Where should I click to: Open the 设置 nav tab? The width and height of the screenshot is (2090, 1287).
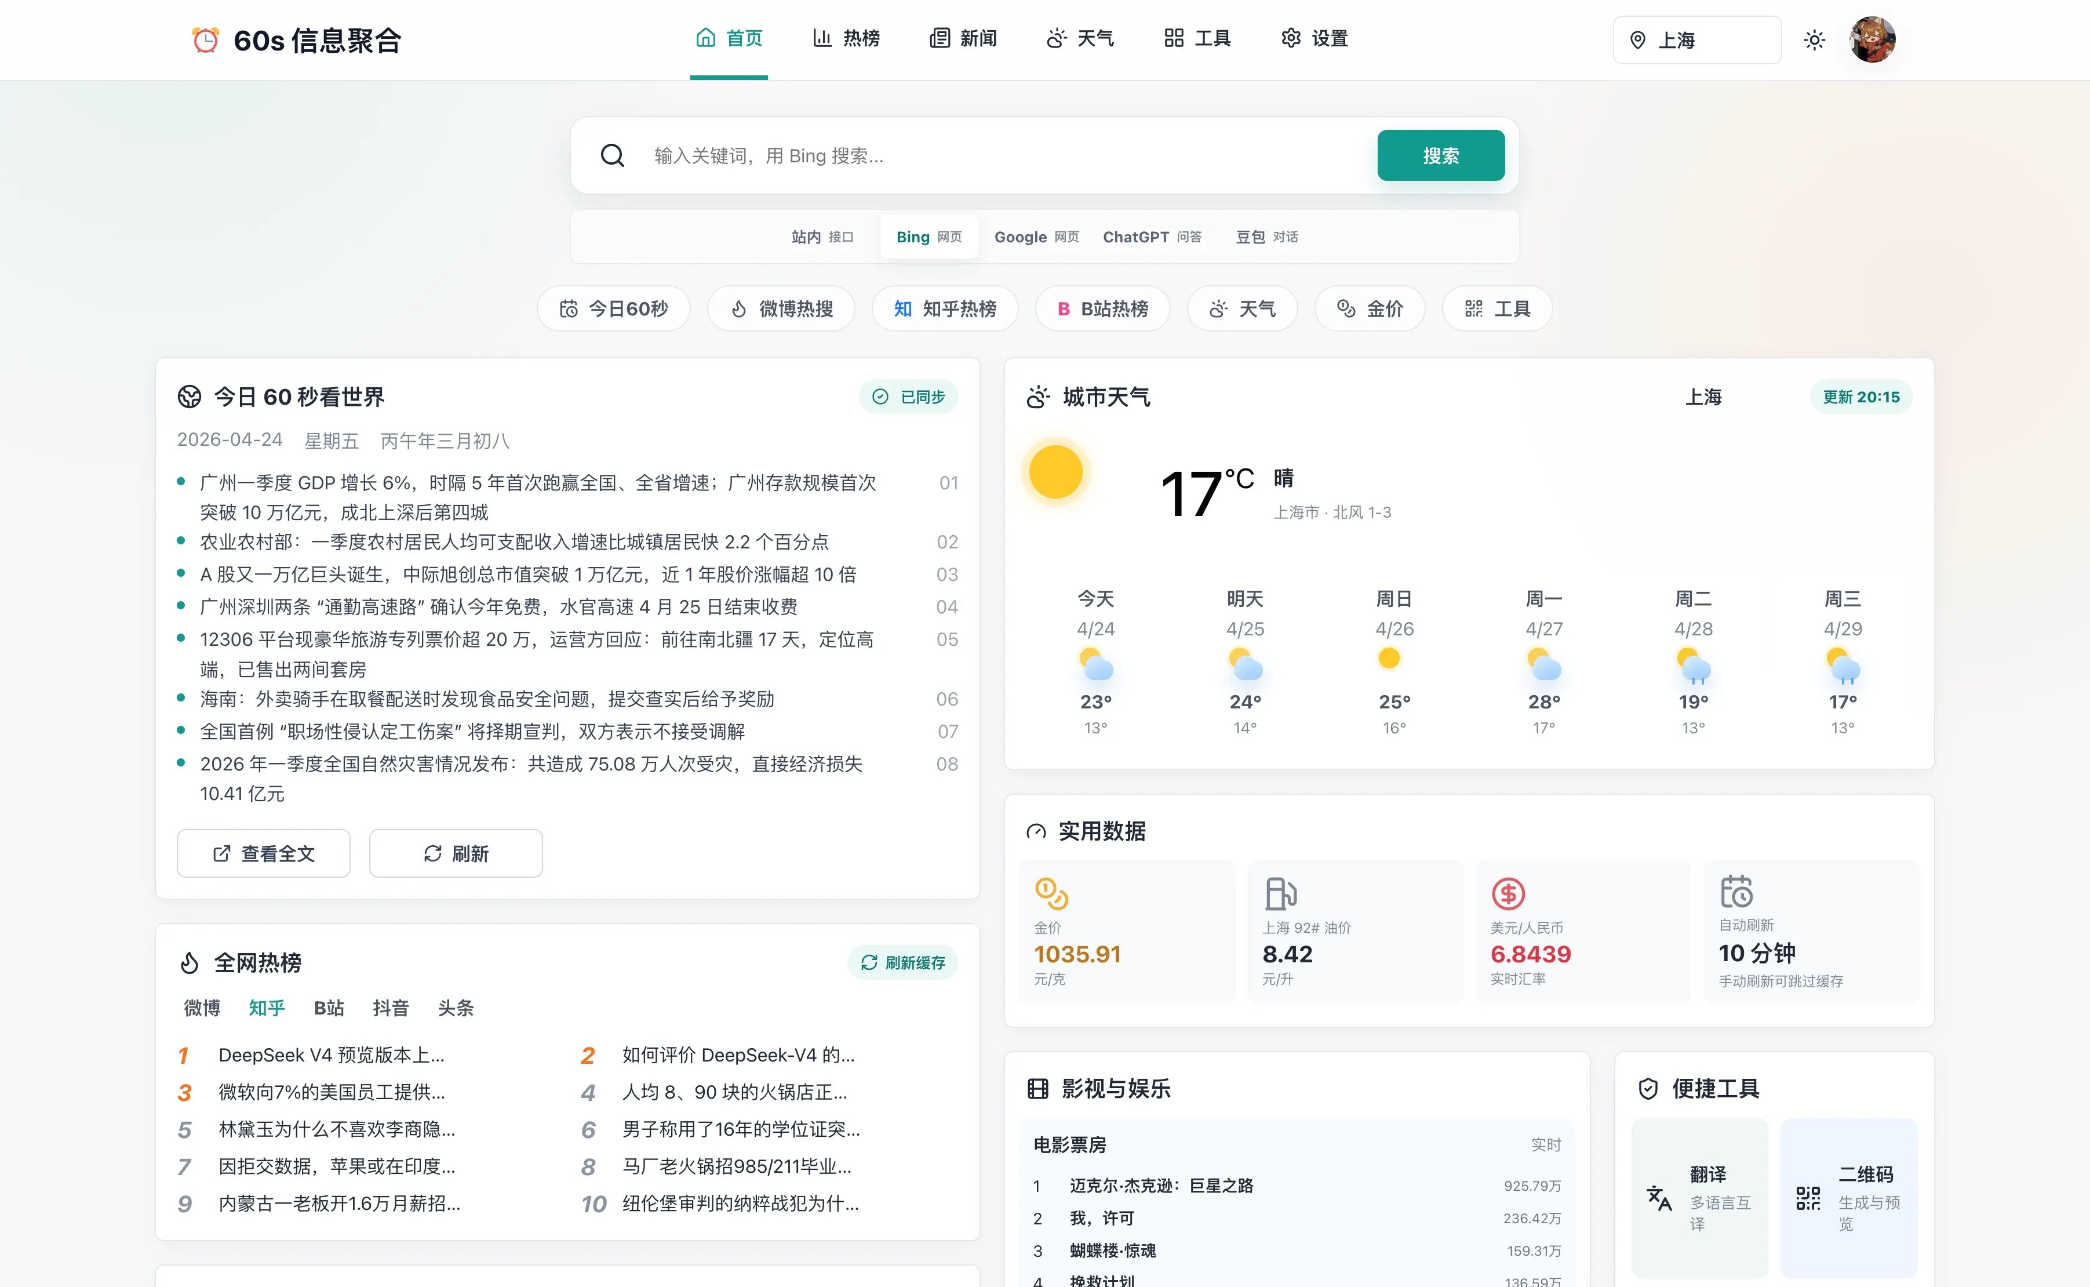pyautogui.click(x=1315, y=39)
